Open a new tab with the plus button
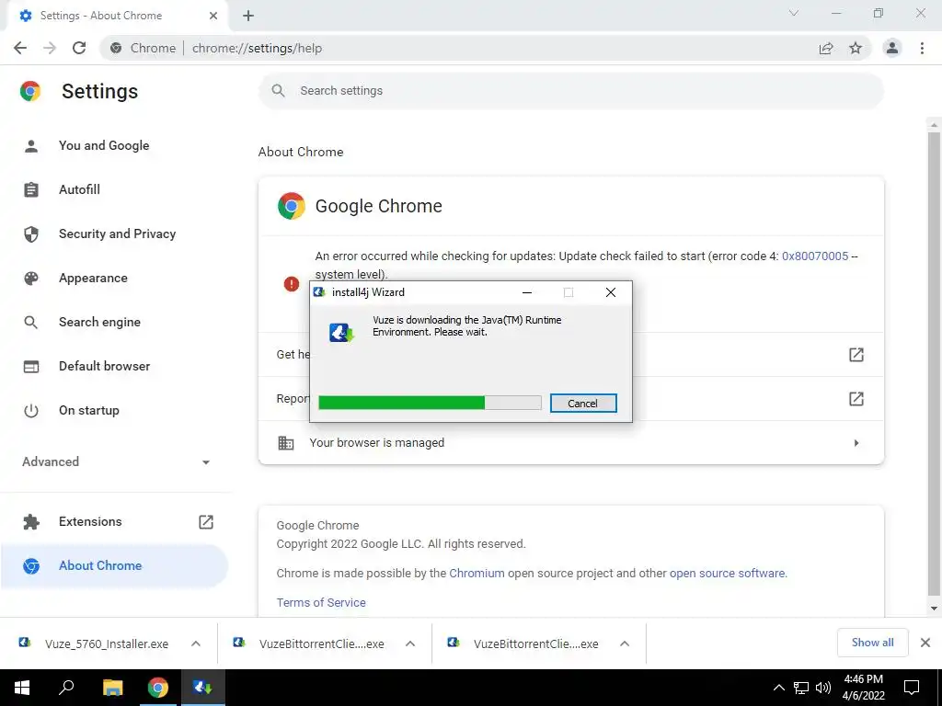The image size is (942, 706). tap(248, 16)
